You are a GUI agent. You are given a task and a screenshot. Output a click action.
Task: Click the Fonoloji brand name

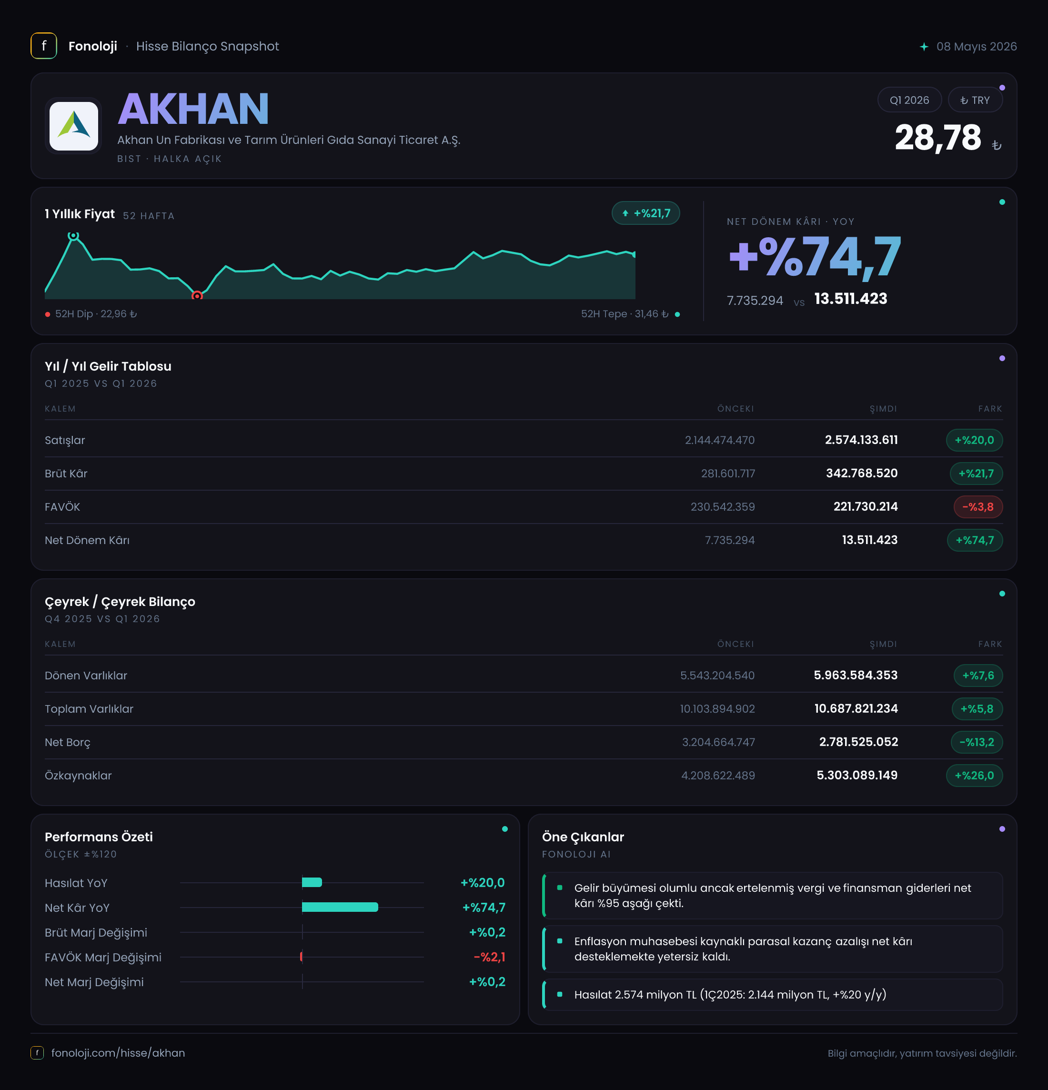click(93, 46)
